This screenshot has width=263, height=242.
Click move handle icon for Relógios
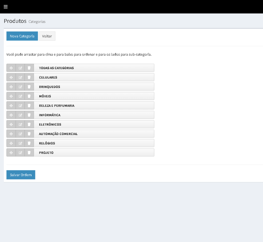coord(11,143)
